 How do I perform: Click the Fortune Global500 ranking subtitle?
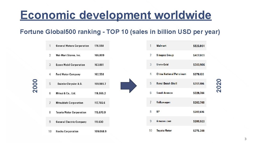tap(120, 32)
